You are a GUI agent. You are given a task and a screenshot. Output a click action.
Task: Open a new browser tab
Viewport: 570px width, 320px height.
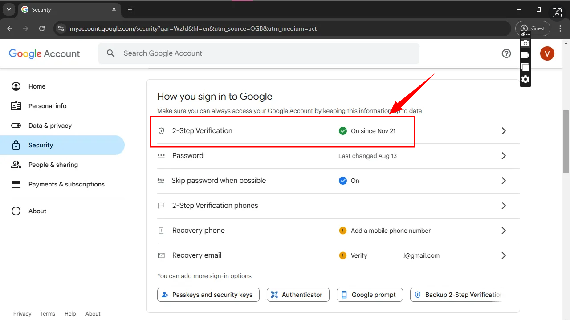130,9
